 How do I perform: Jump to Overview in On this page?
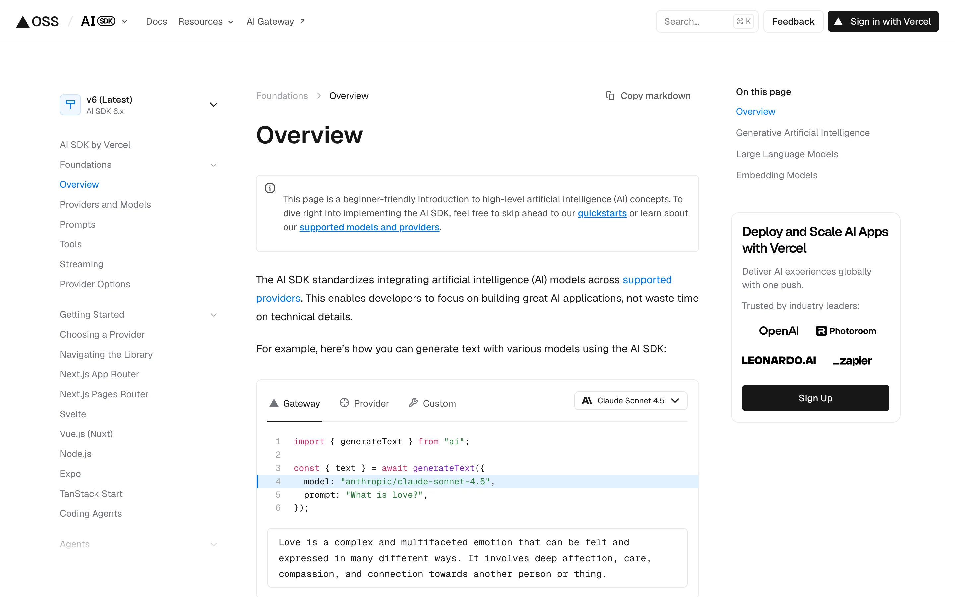(x=755, y=112)
